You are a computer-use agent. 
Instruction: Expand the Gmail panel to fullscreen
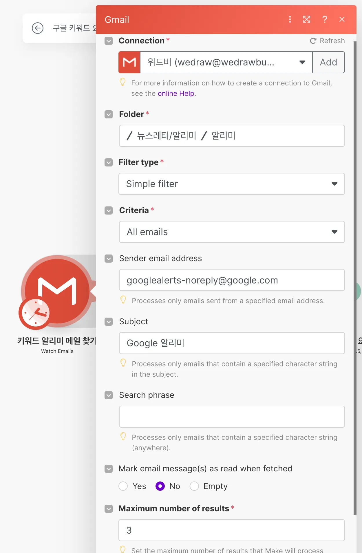coord(307,19)
